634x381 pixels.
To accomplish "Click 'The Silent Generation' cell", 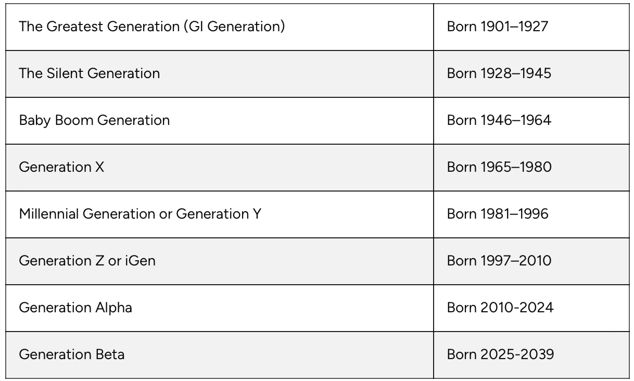I will point(89,73).
